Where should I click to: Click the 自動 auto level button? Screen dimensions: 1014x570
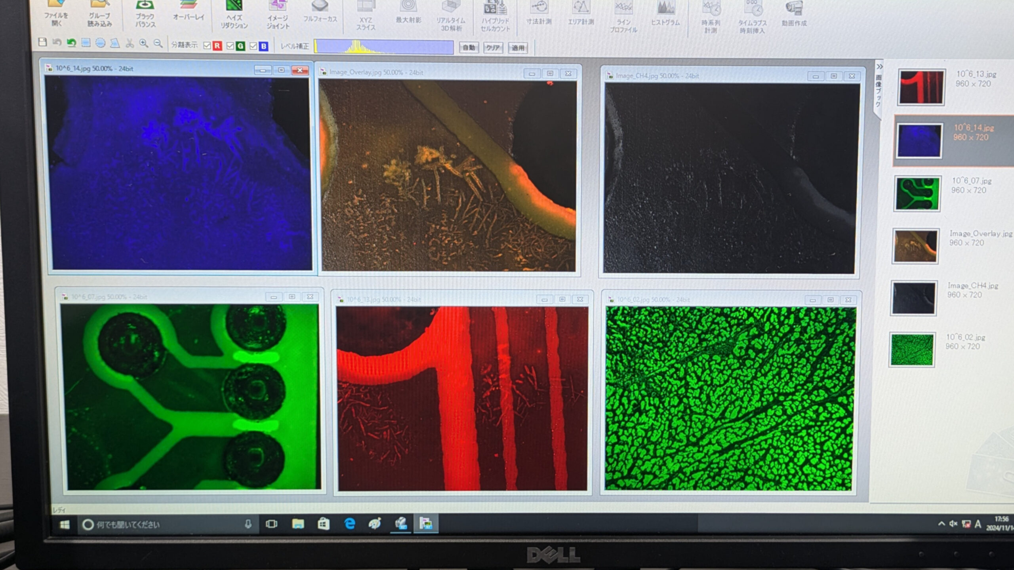[x=469, y=47]
